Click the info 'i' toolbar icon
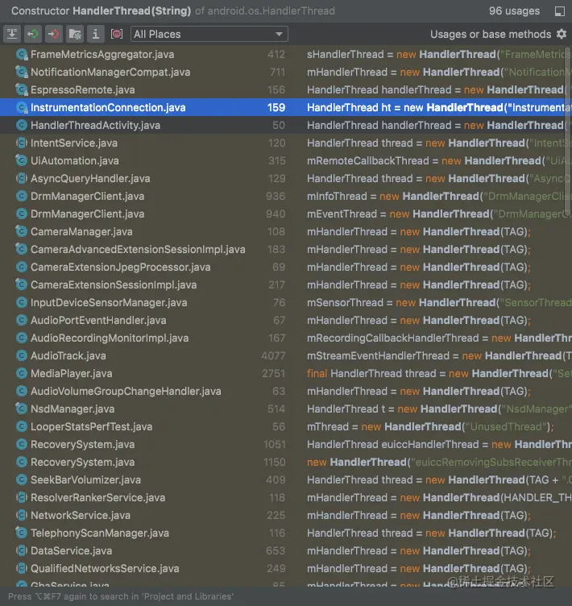 [95, 34]
